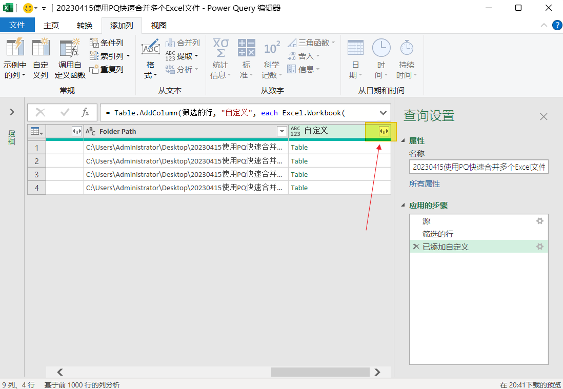The height and width of the screenshot is (389, 563).
Task: Collapse the 应用的步骤 section
Action: pos(403,206)
